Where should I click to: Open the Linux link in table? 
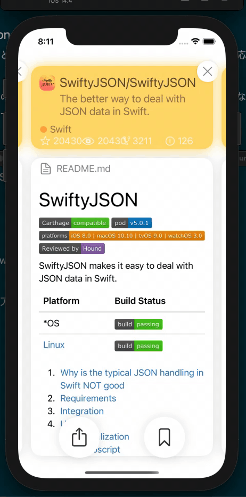tap(54, 345)
